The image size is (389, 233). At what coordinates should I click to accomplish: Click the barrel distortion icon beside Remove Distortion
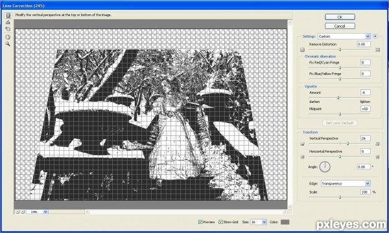[302, 50]
